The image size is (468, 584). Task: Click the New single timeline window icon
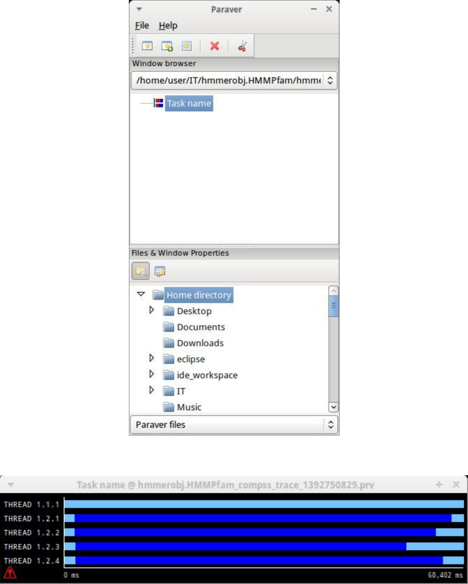coord(147,46)
